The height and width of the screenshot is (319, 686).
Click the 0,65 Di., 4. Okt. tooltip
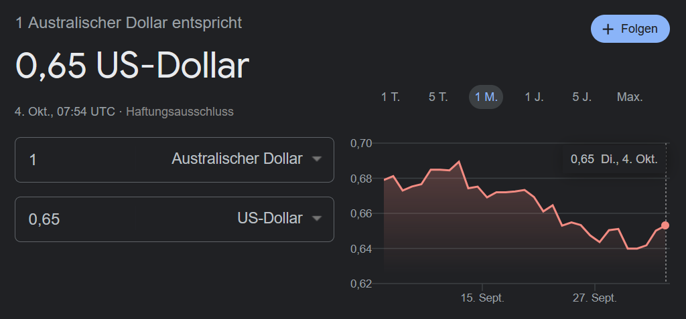[x=614, y=160]
